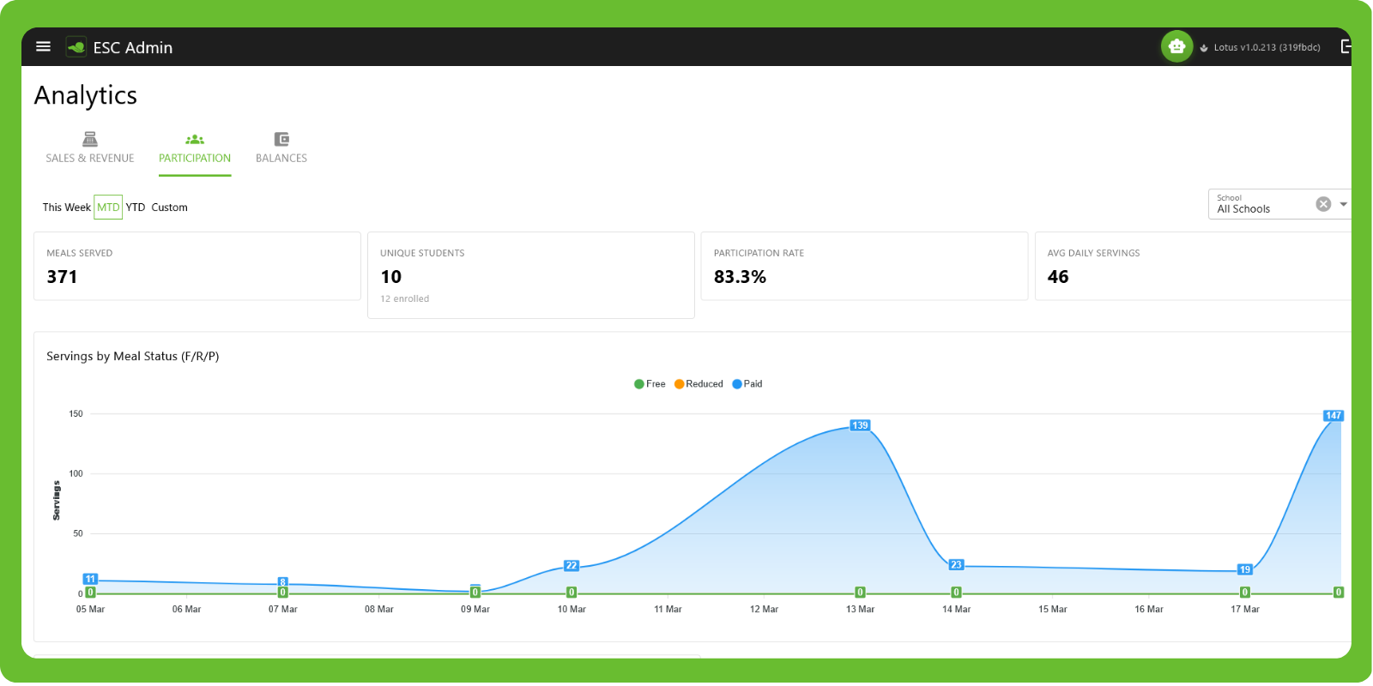Open the hamburger navigation menu
This screenshot has height=686, width=1373.
coord(43,46)
